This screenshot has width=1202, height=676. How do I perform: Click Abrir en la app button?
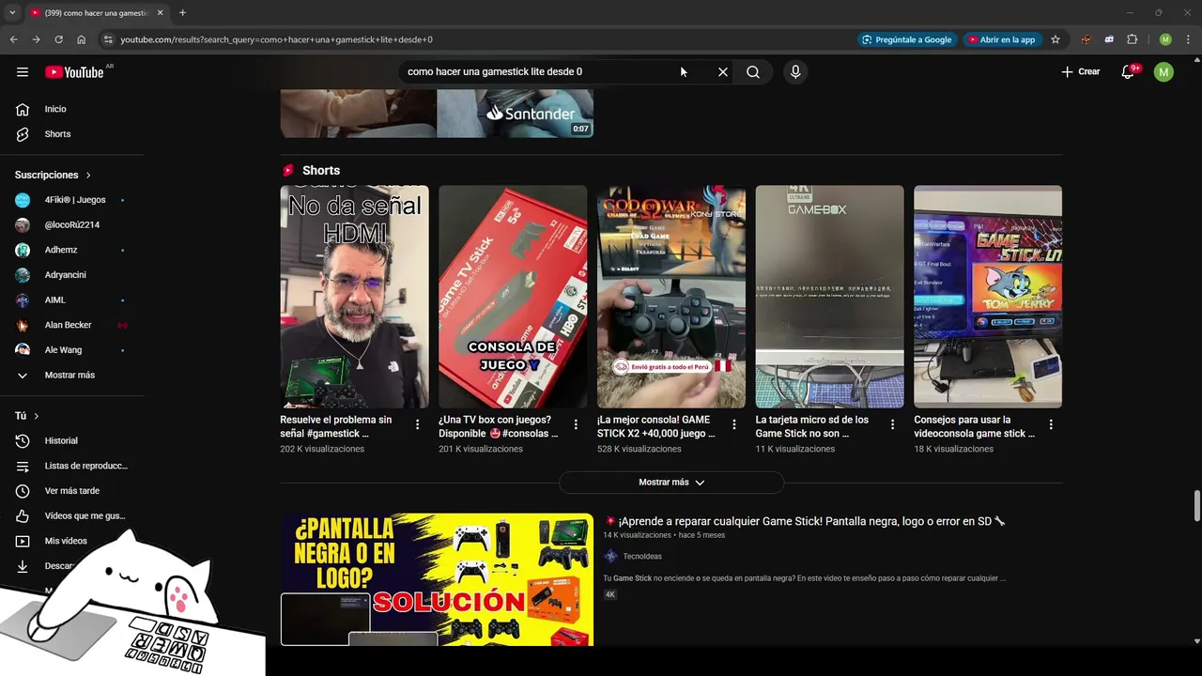pyautogui.click(x=1001, y=39)
